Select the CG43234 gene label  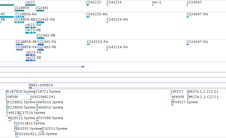114,2
